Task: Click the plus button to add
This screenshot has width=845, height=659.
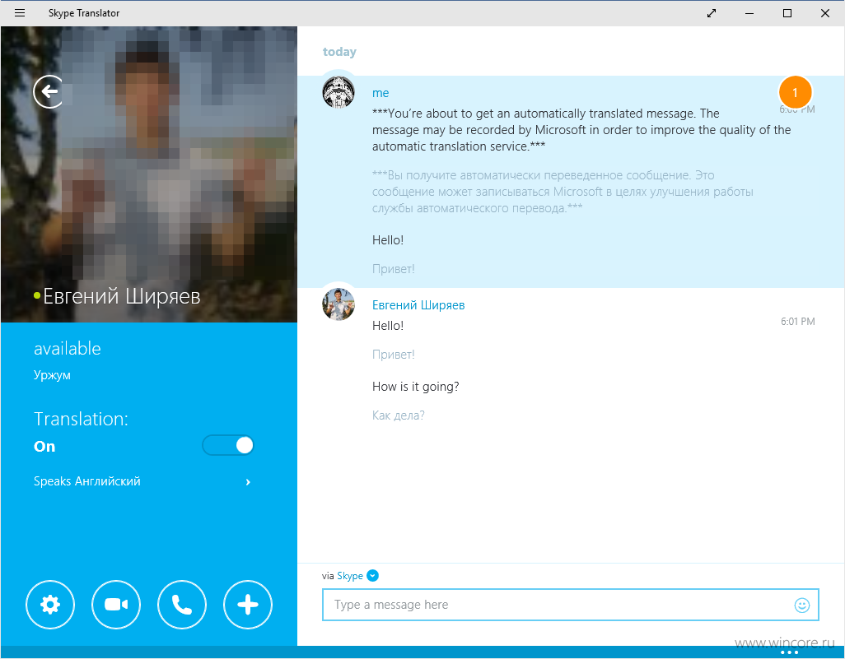Action: click(x=248, y=605)
